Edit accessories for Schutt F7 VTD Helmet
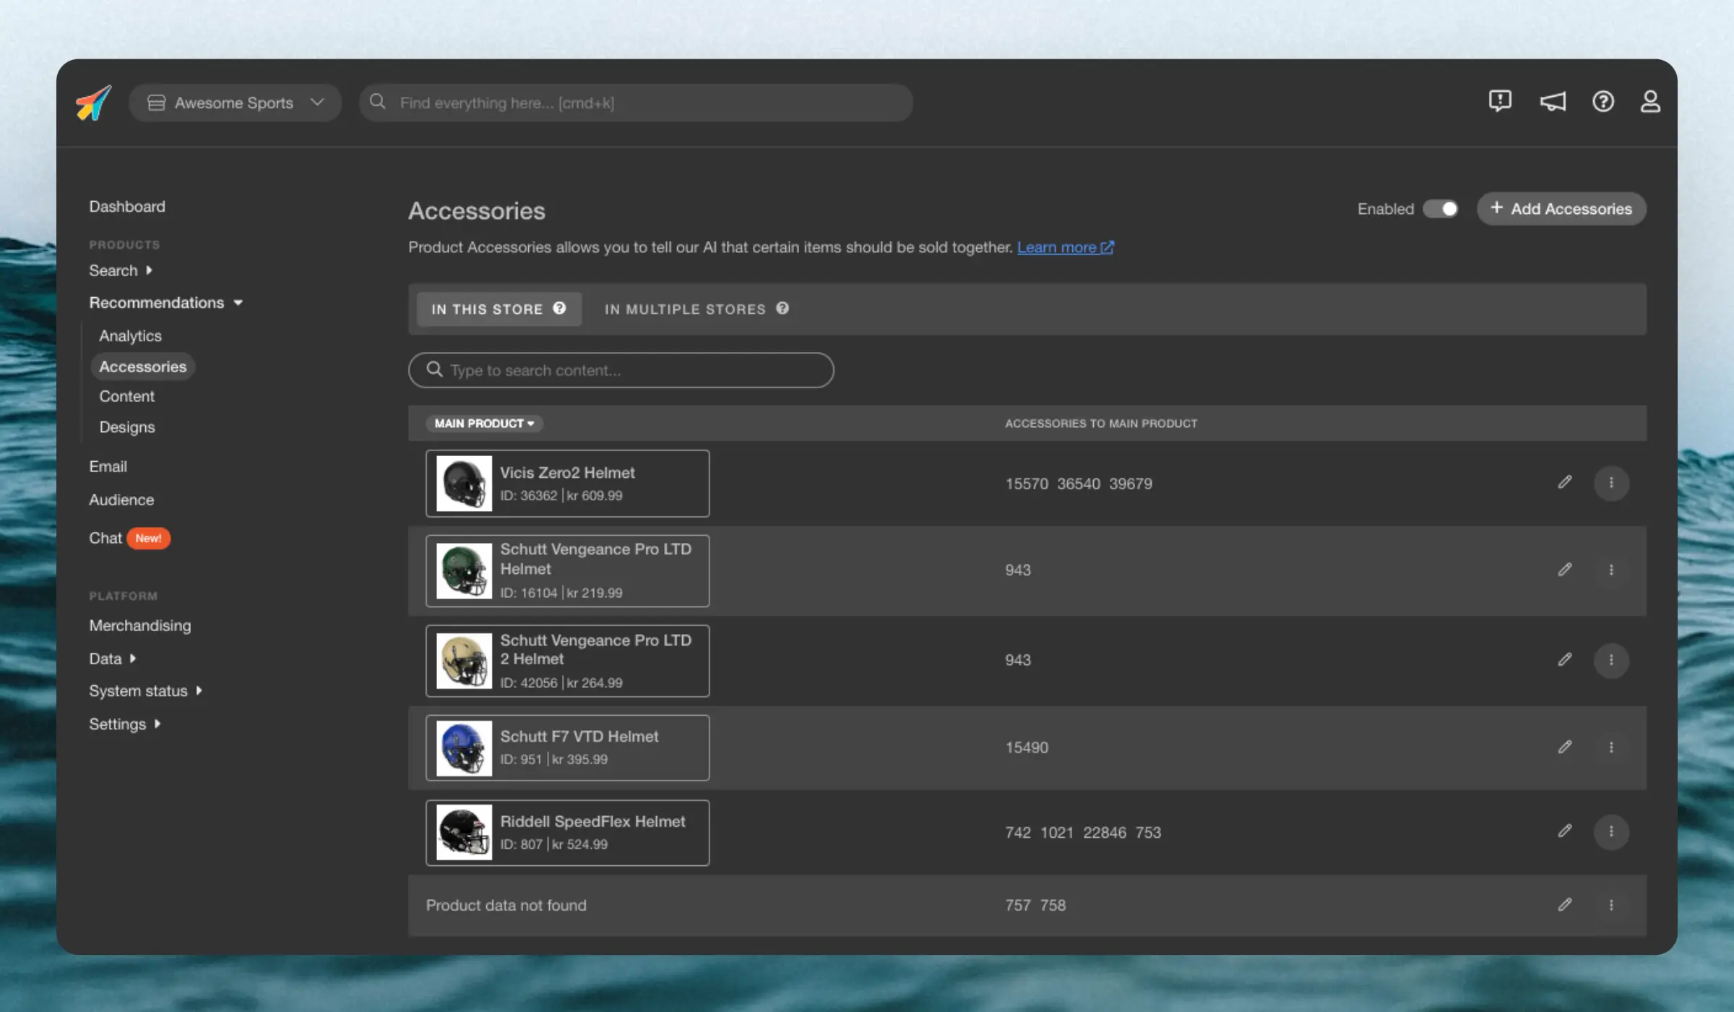Screen dimensions: 1734x1012 coord(1565,747)
